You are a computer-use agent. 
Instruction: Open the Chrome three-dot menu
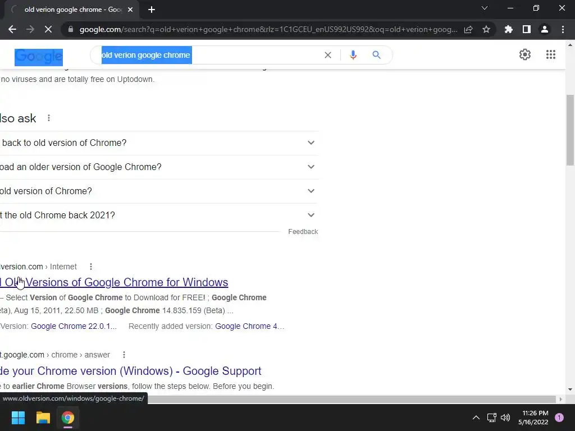coord(563,29)
